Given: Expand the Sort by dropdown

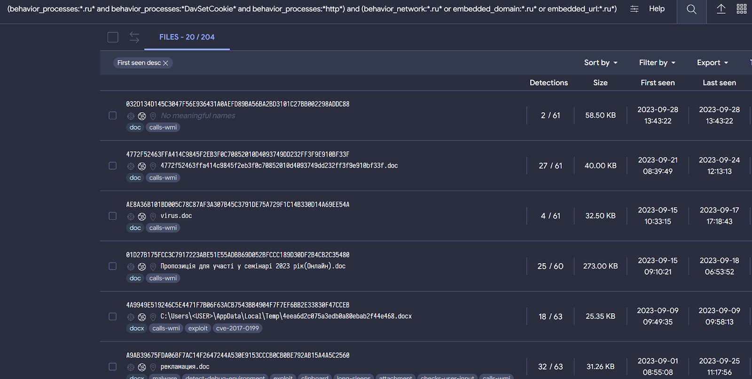Looking at the screenshot, I should pyautogui.click(x=600, y=62).
